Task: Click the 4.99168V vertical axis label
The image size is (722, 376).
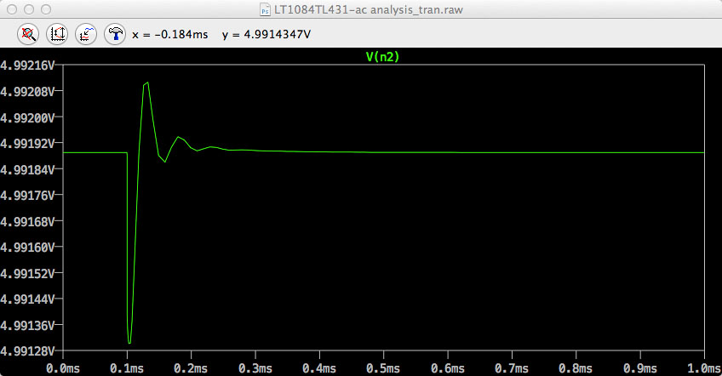Action: (27, 222)
